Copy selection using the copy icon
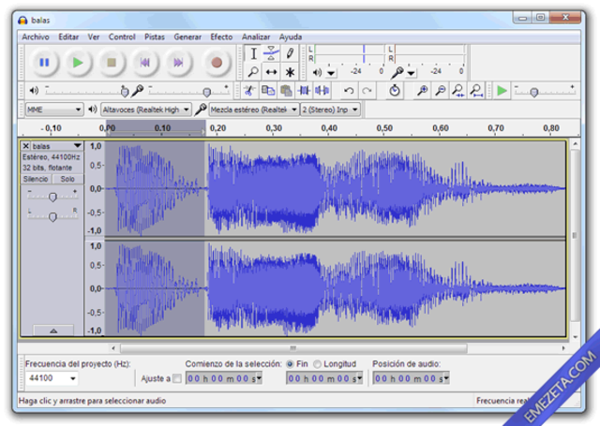Viewport: 600px width, 426px height. (x=268, y=91)
